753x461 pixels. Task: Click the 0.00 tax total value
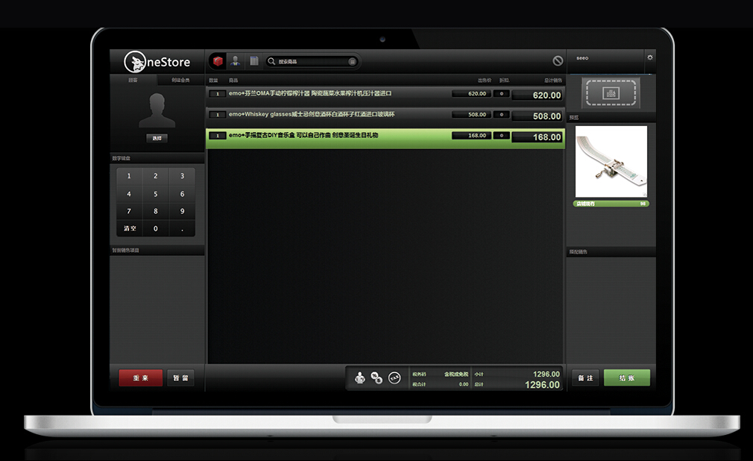point(464,384)
